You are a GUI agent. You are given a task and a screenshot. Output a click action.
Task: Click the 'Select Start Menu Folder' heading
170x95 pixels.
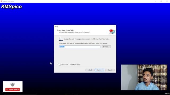click(66, 30)
